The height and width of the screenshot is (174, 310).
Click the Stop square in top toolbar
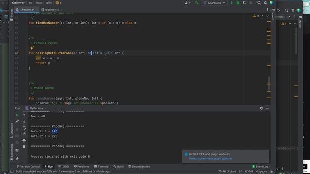(251, 3)
